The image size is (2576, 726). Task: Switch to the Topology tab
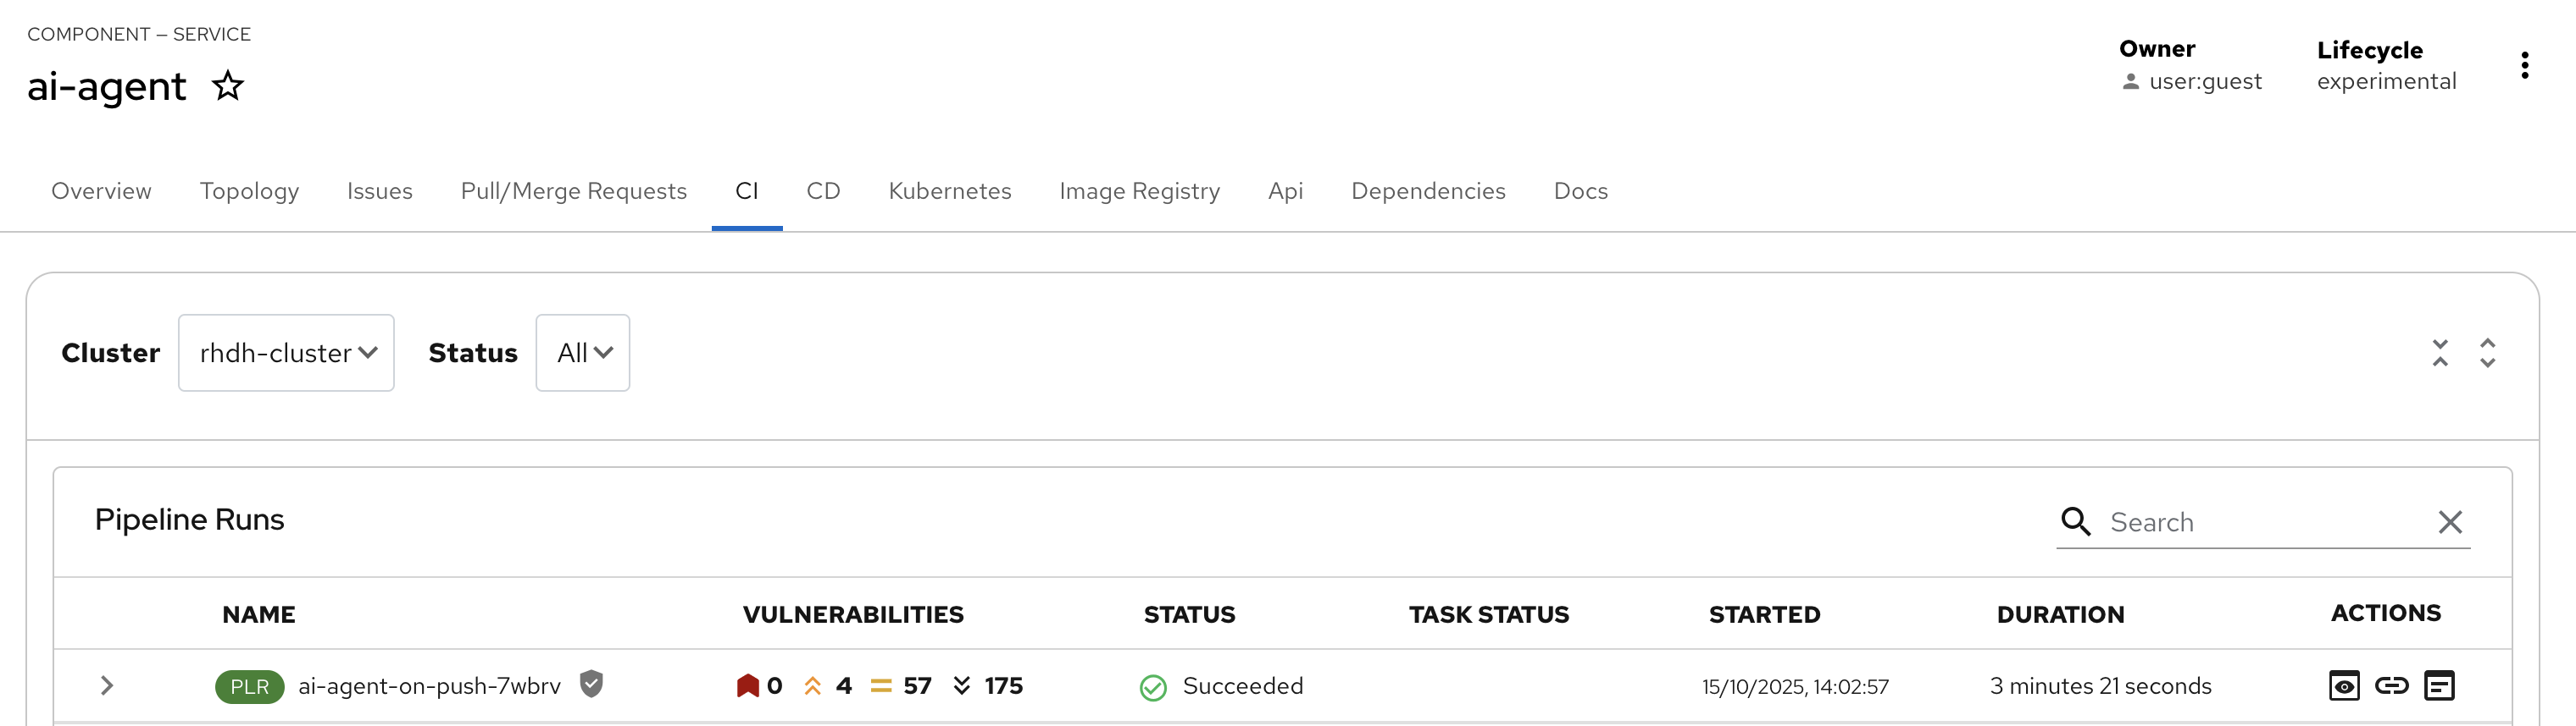(249, 190)
